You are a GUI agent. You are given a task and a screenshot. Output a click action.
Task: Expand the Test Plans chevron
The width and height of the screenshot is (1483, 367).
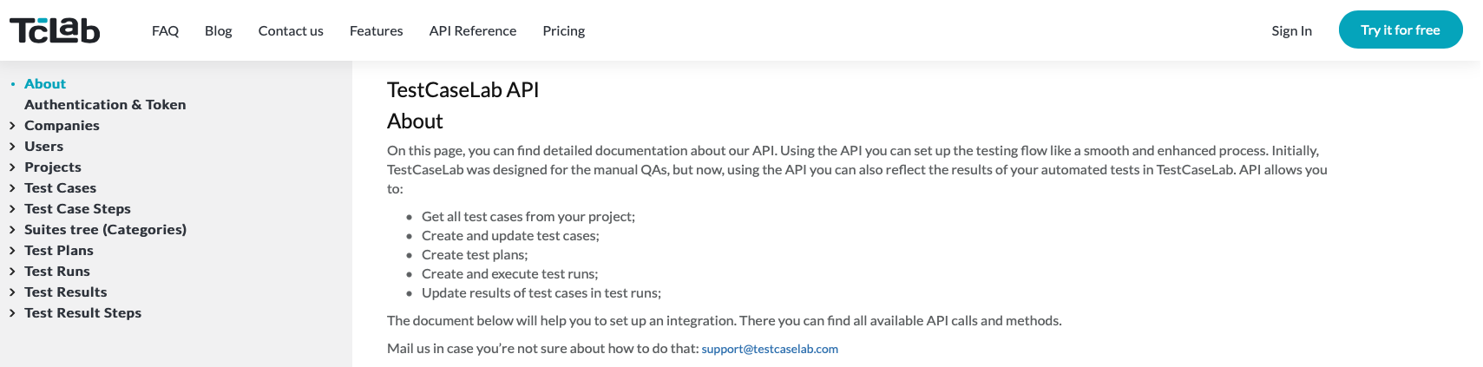[x=12, y=251]
